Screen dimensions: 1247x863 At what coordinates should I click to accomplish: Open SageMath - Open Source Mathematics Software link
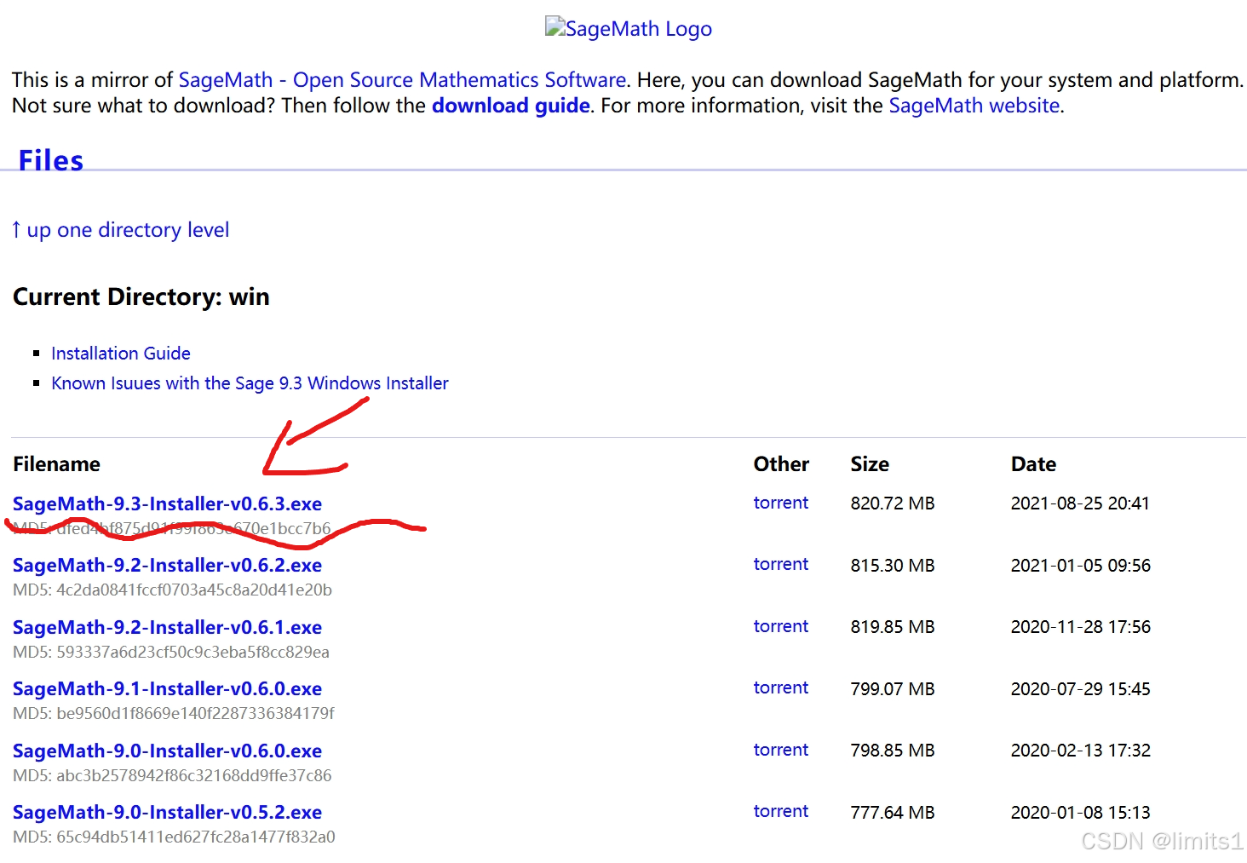coord(402,80)
